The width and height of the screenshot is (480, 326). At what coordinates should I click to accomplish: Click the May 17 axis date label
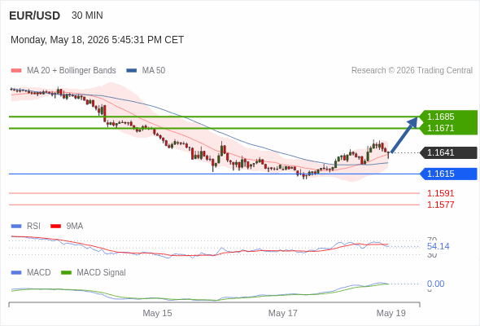pos(283,313)
